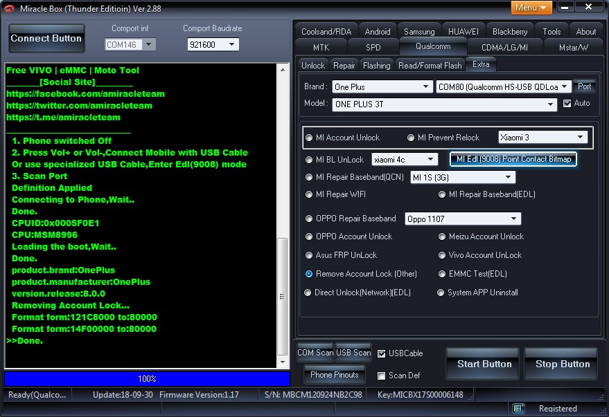
Task: Open Phone Pinouts
Action: coord(335,374)
